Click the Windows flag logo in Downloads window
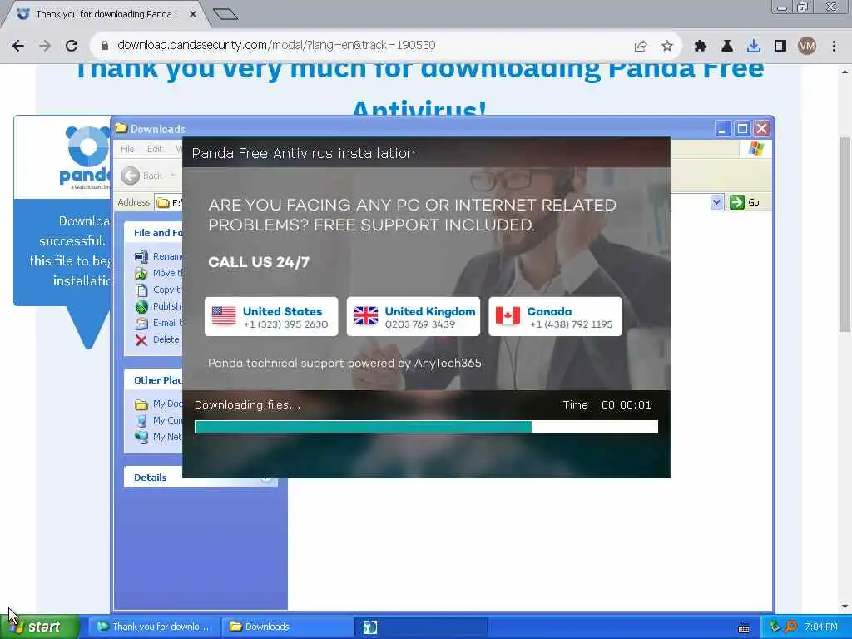 pyautogui.click(x=755, y=149)
